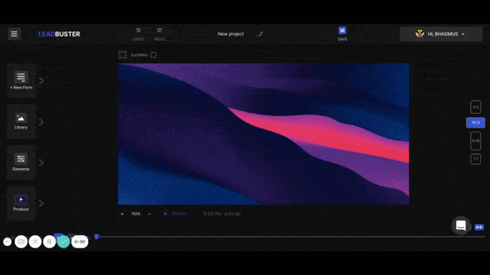Select the 1:1 aspect ratio
This screenshot has height=275, width=490.
(x=475, y=159)
